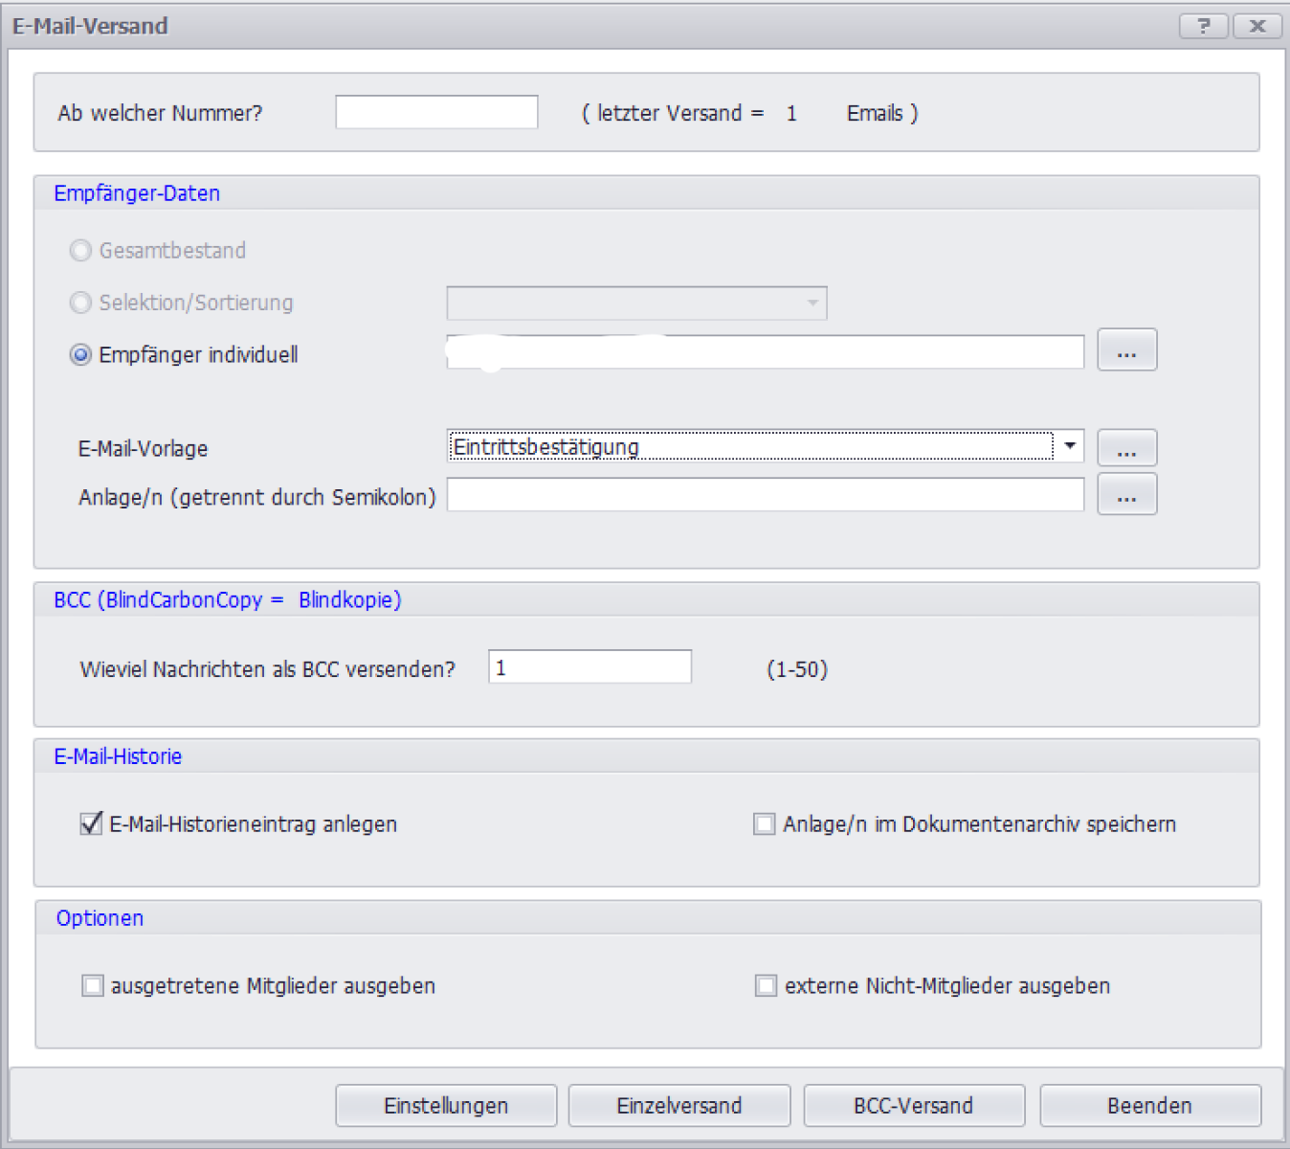
Task: Click the help question mark button
Action: pos(1203,26)
